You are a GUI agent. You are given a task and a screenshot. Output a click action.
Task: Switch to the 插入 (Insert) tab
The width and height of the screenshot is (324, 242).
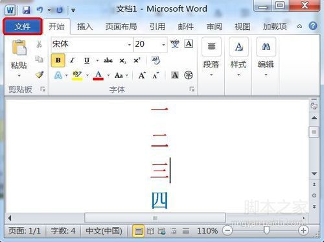(x=85, y=27)
